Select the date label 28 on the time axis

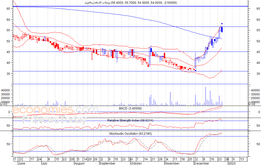tap(160, 159)
